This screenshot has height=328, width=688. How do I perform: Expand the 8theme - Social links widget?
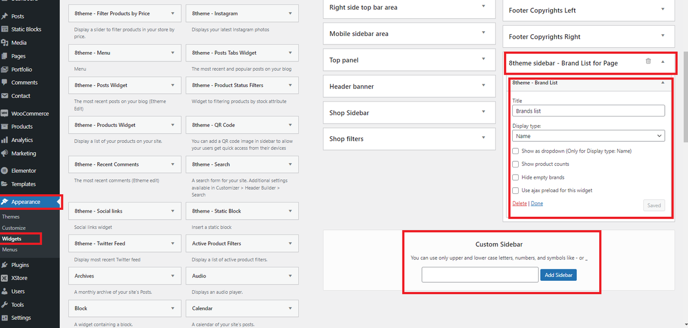coord(173,211)
